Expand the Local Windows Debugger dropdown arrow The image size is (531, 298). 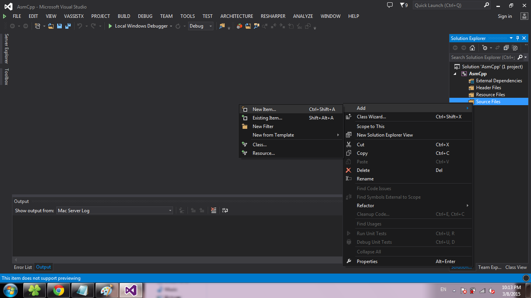coord(171,26)
